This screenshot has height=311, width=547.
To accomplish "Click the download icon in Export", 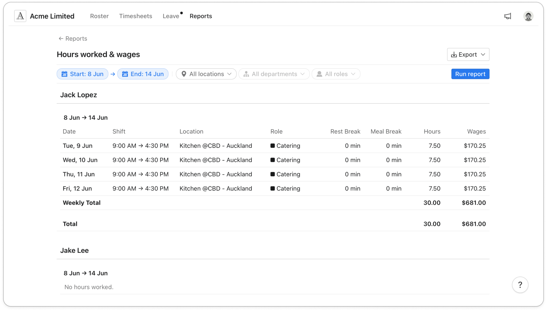I will 454,54.
